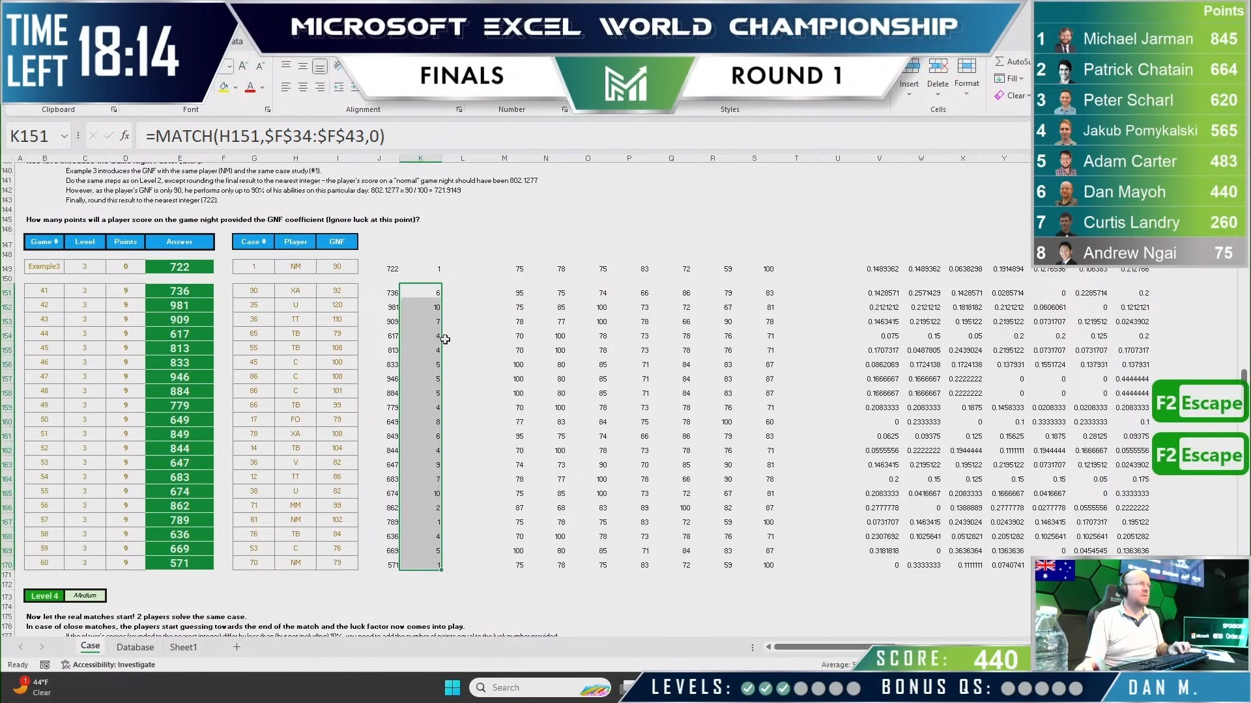Toggle Align Left formatting
The image size is (1251, 703).
pos(286,87)
